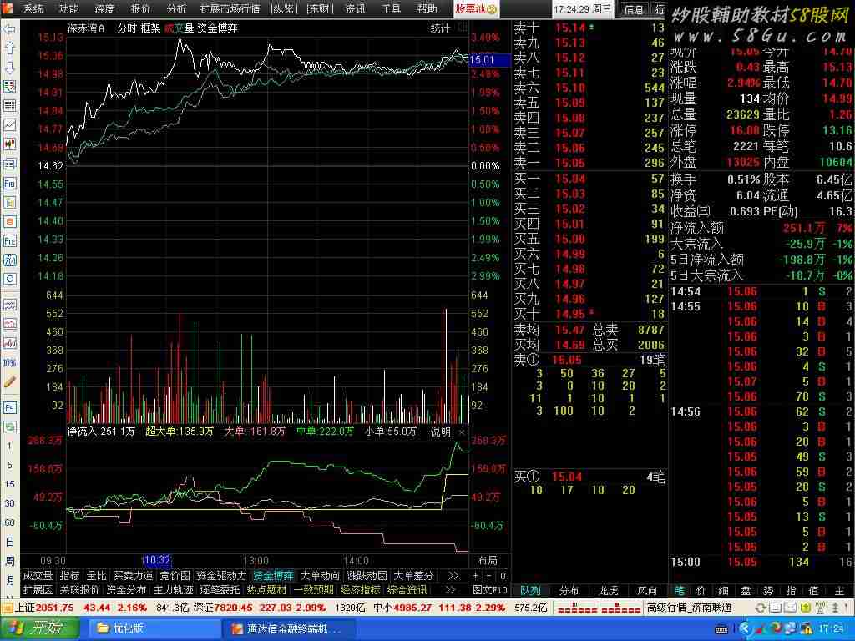Open the 报价 menu

coord(140,8)
